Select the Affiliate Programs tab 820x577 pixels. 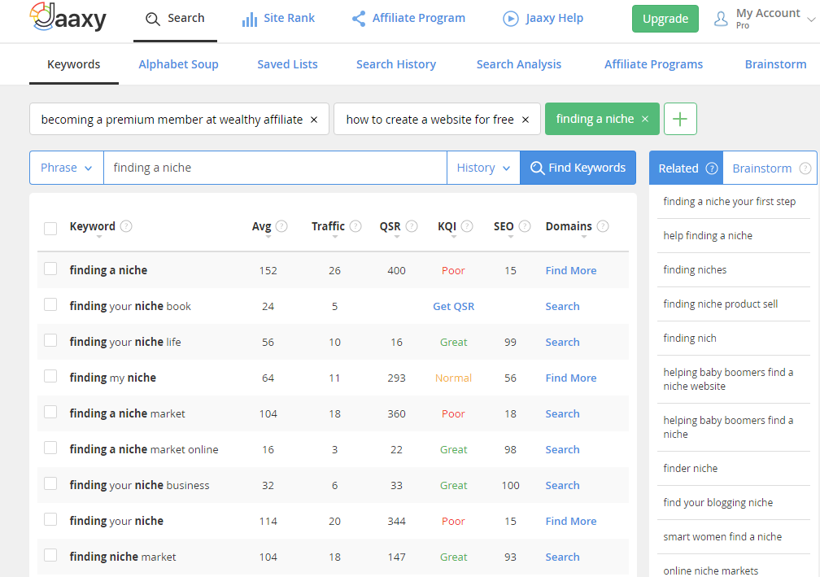click(654, 64)
